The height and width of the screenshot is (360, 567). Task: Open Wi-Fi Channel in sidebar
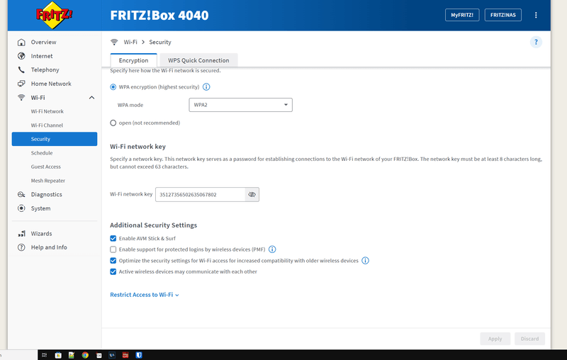[47, 125]
